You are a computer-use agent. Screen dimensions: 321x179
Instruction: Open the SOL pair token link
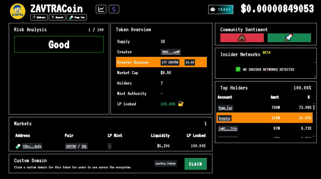coord(84,146)
